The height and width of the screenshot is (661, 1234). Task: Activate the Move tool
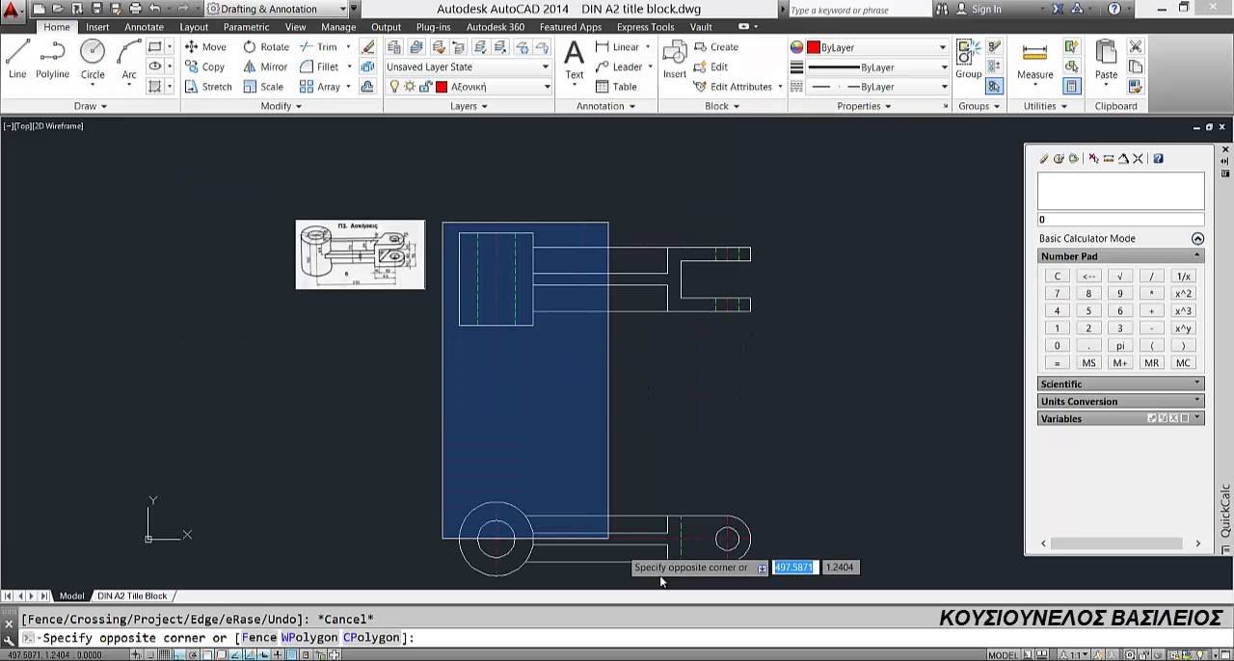[x=205, y=46]
